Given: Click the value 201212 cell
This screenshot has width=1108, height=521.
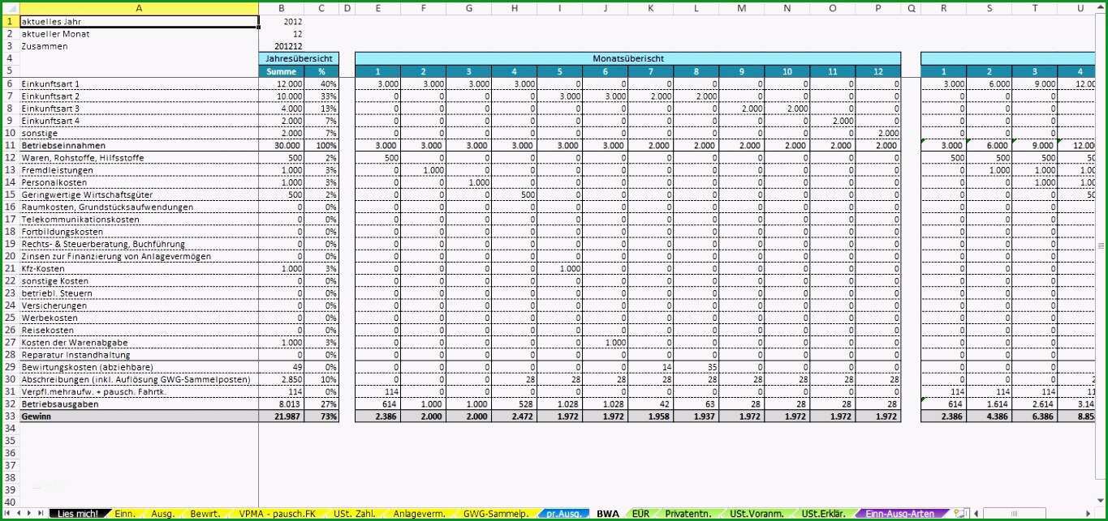Looking at the screenshot, I should (x=282, y=46).
